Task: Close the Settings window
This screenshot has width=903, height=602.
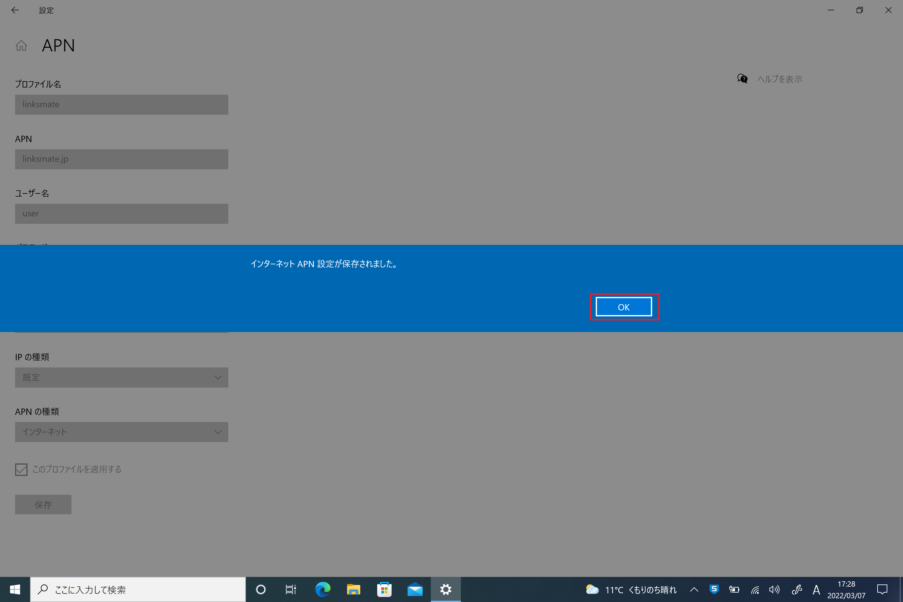Action: tap(888, 10)
